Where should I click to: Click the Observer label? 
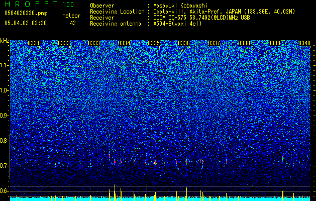pos(102,6)
